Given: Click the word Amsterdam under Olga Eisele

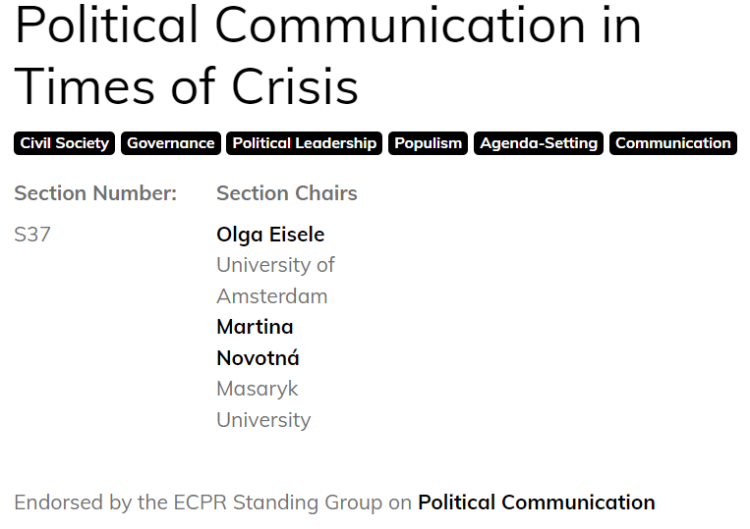Looking at the screenshot, I should coord(271,296).
